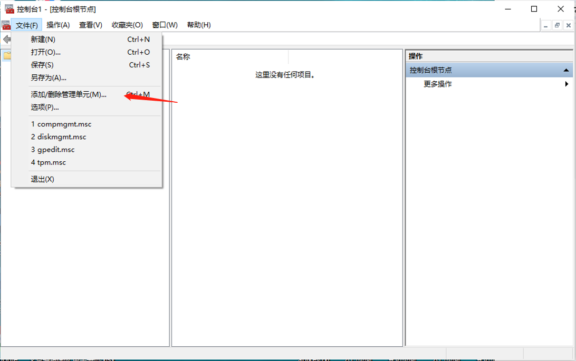Click the console icon left of 文件(F)

(6, 25)
